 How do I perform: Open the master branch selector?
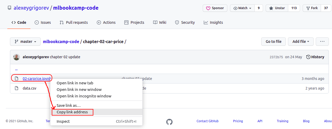pyautogui.click(x=25, y=42)
